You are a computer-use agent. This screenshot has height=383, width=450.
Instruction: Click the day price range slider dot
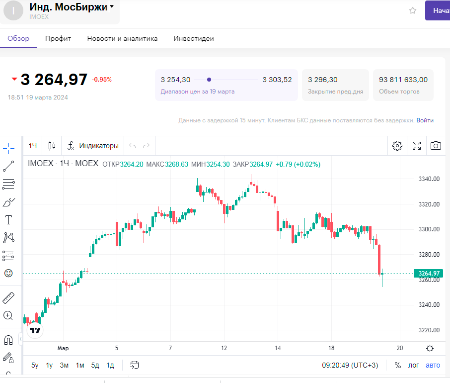[209, 80]
